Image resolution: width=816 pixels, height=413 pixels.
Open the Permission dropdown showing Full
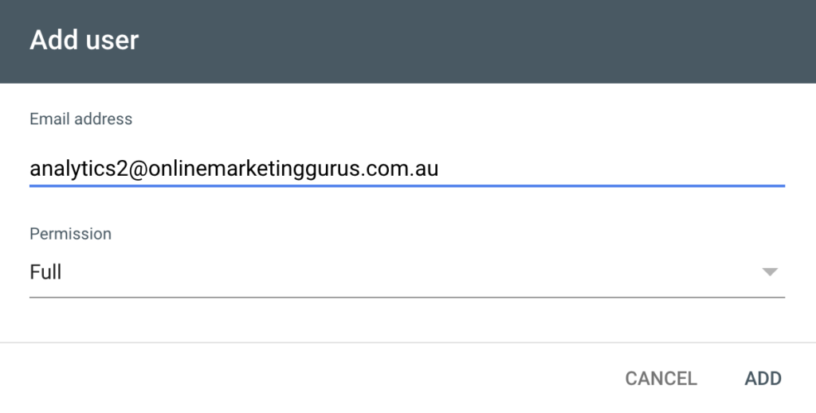406,273
